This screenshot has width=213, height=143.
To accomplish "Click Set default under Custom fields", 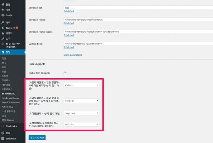I will tap(69, 47).
